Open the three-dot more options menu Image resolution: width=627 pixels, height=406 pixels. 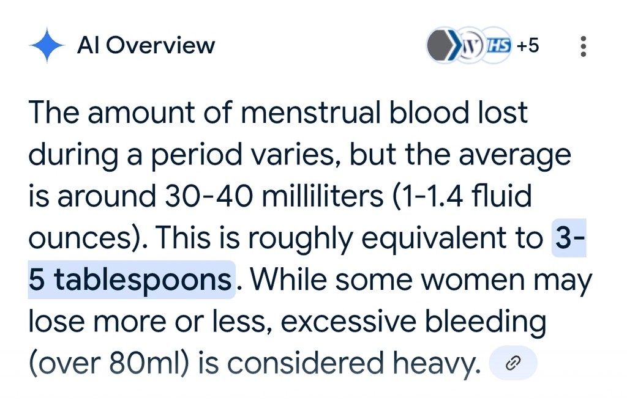click(583, 46)
